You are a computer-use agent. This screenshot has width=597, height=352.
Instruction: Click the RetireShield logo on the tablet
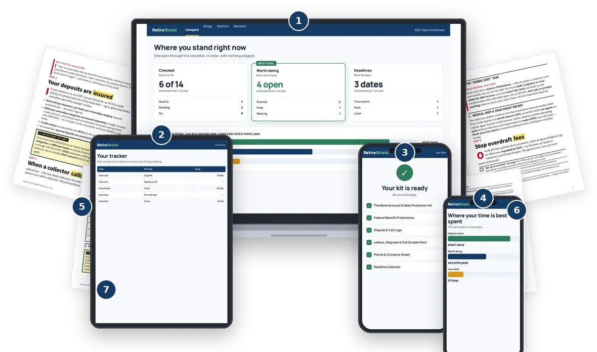pyautogui.click(x=107, y=145)
